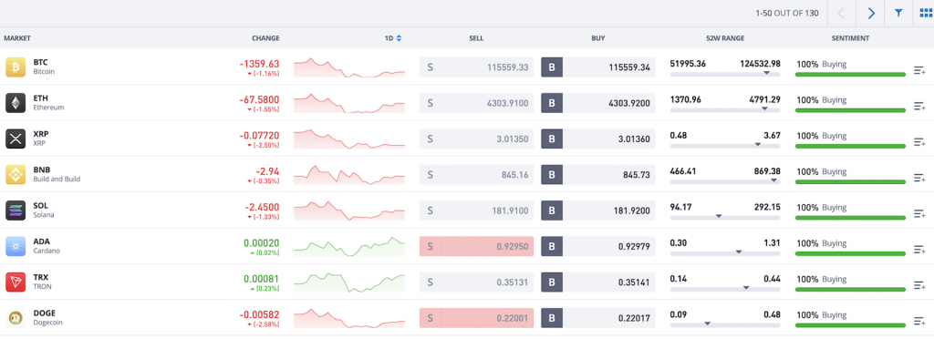Click BTC change value -1359.63
The height and width of the screenshot is (339, 934).
259,64
